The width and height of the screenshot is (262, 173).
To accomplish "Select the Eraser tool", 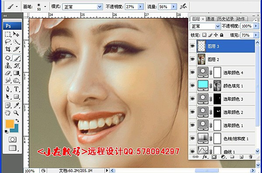I will click(8, 73).
